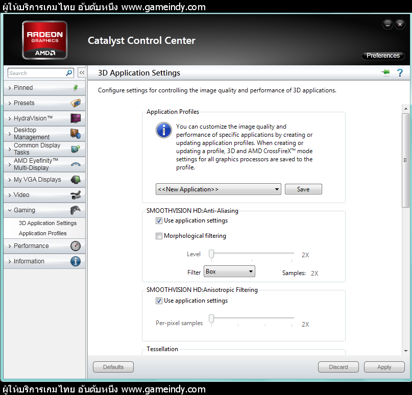
Task: Click the scrollbar up arrow
Action: pos(406,108)
